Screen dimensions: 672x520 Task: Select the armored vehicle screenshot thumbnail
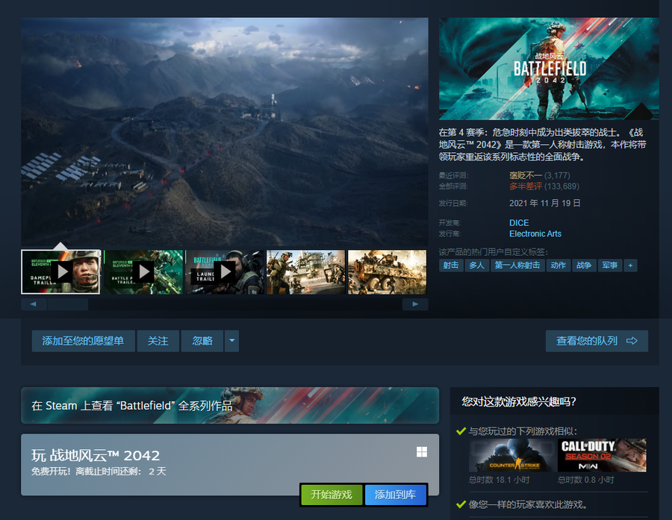click(x=387, y=272)
